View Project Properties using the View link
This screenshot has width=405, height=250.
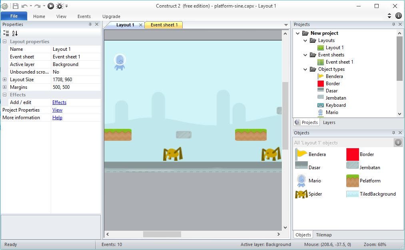(57, 110)
